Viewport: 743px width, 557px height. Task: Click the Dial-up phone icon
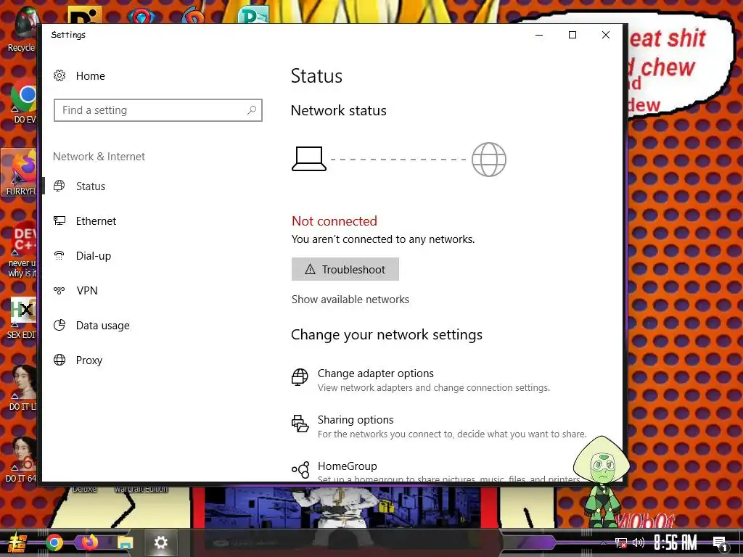tap(59, 256)
